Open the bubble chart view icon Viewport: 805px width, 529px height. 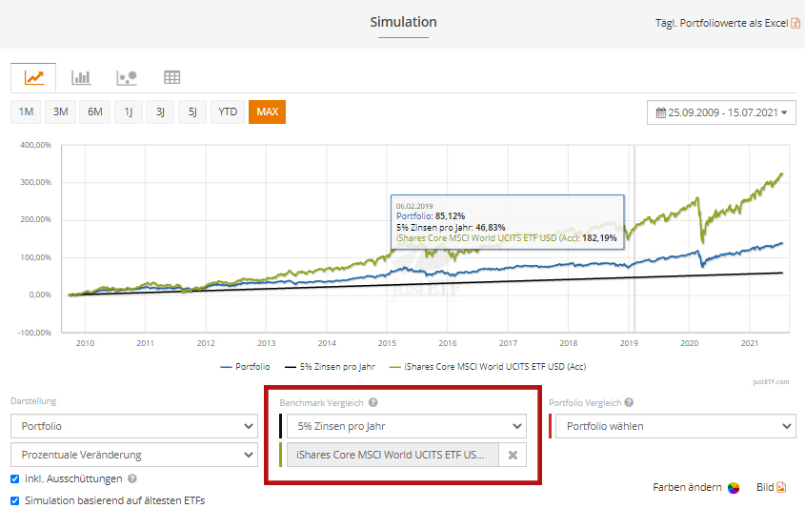(x=127, y=77)
